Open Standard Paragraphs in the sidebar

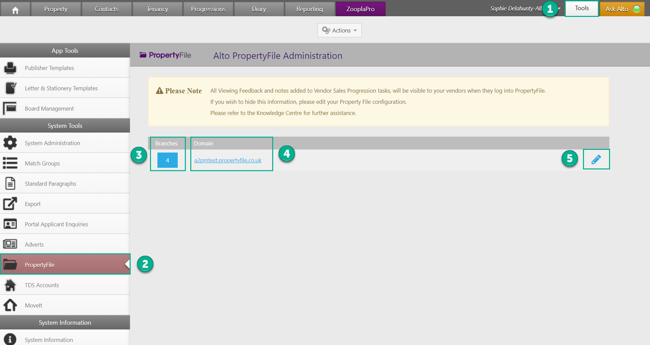tap(65, 184)
